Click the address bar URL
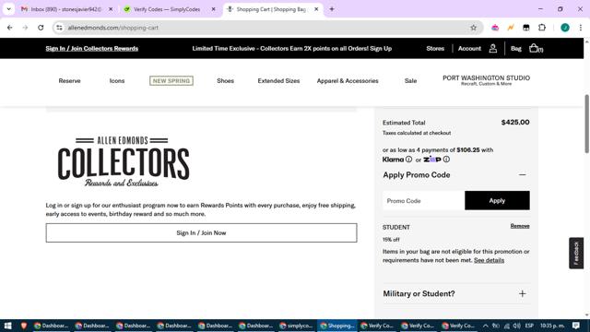Screen dimensions: 590x332 [112, 28]
